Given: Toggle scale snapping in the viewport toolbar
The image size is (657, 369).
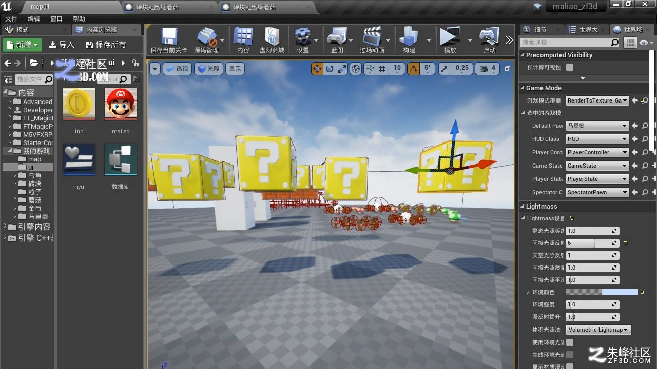Looking at the screenshot, I should tap(445, 69).
